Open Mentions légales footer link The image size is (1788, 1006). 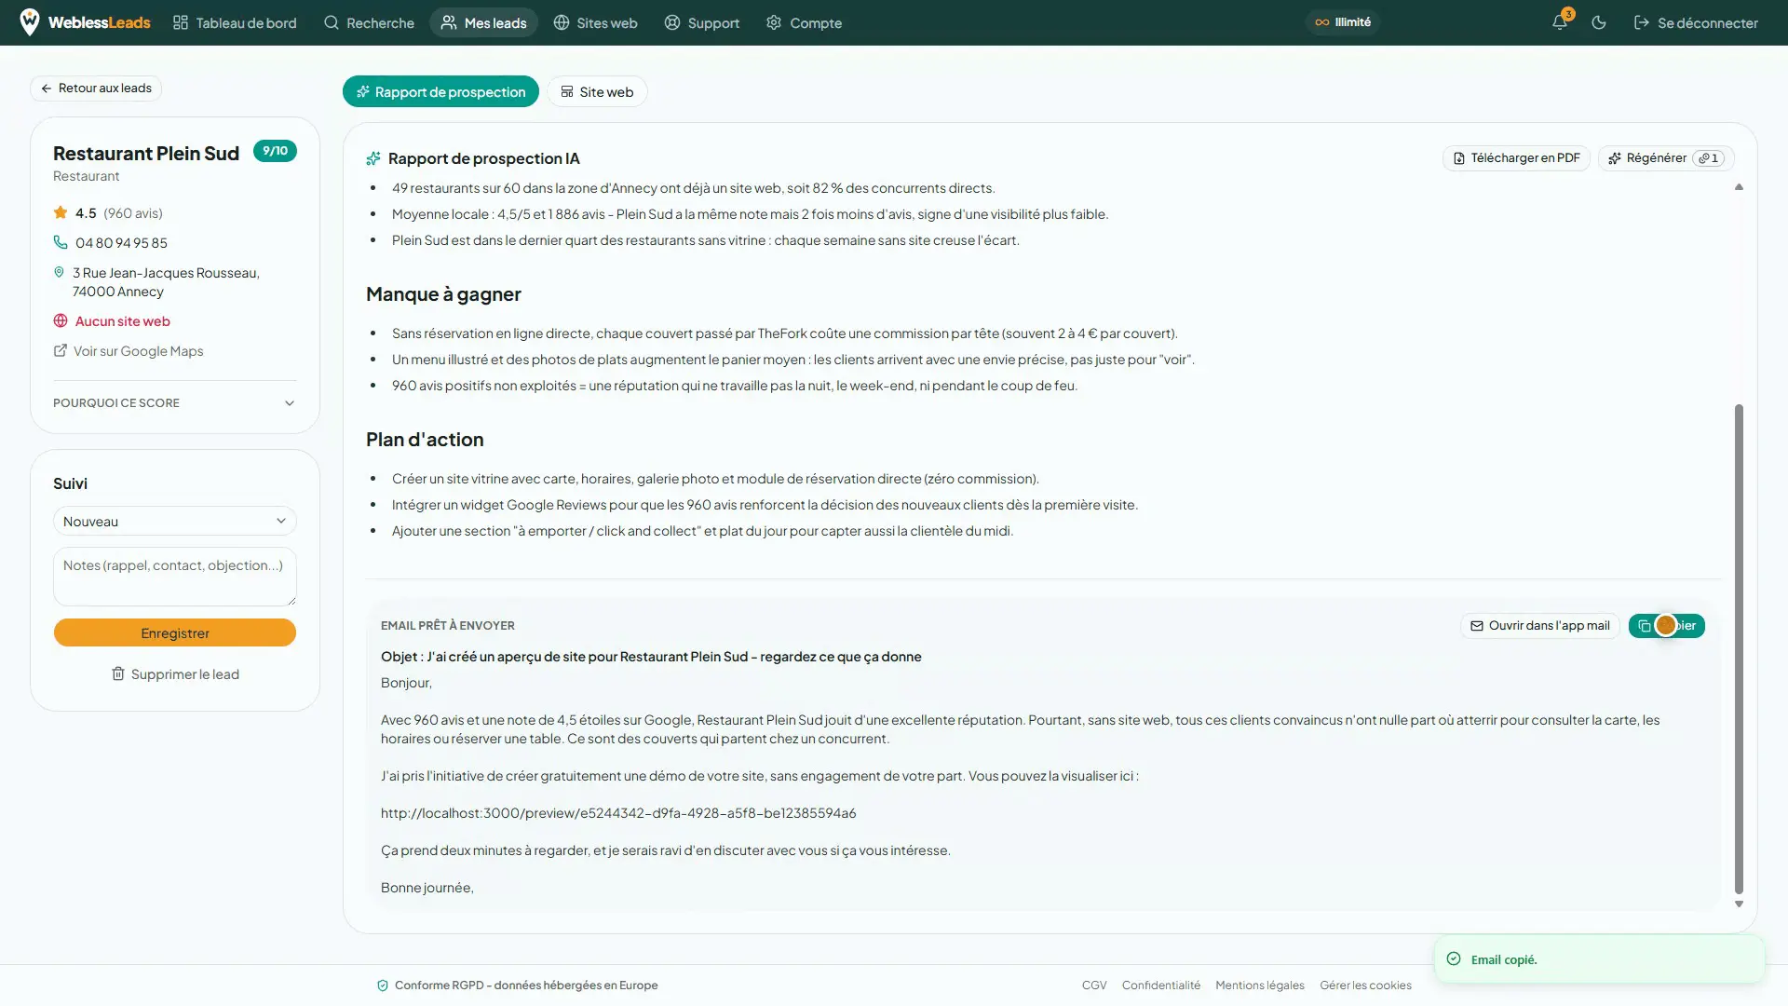1260,986
